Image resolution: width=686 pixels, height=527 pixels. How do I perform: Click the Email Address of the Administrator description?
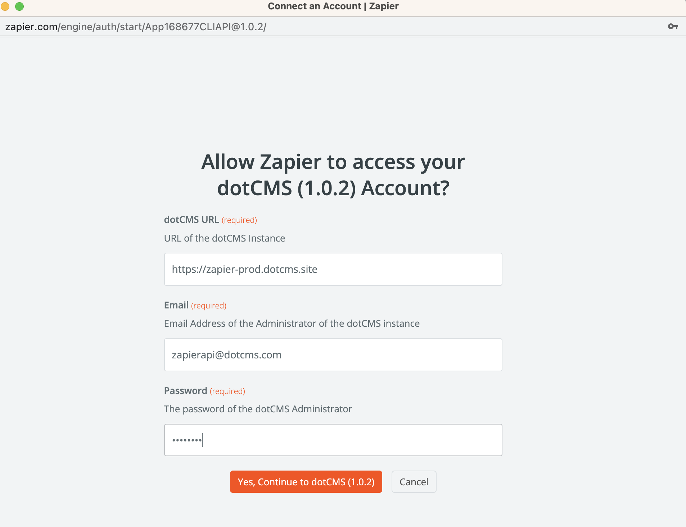pyautogui.click(x=292, y=324)
